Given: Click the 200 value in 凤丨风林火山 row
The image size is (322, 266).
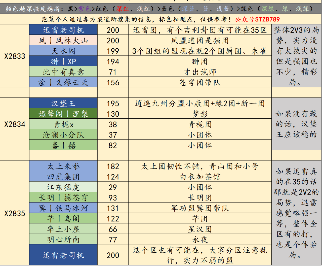Looking at the screenshot, I should tap(113, 40).
